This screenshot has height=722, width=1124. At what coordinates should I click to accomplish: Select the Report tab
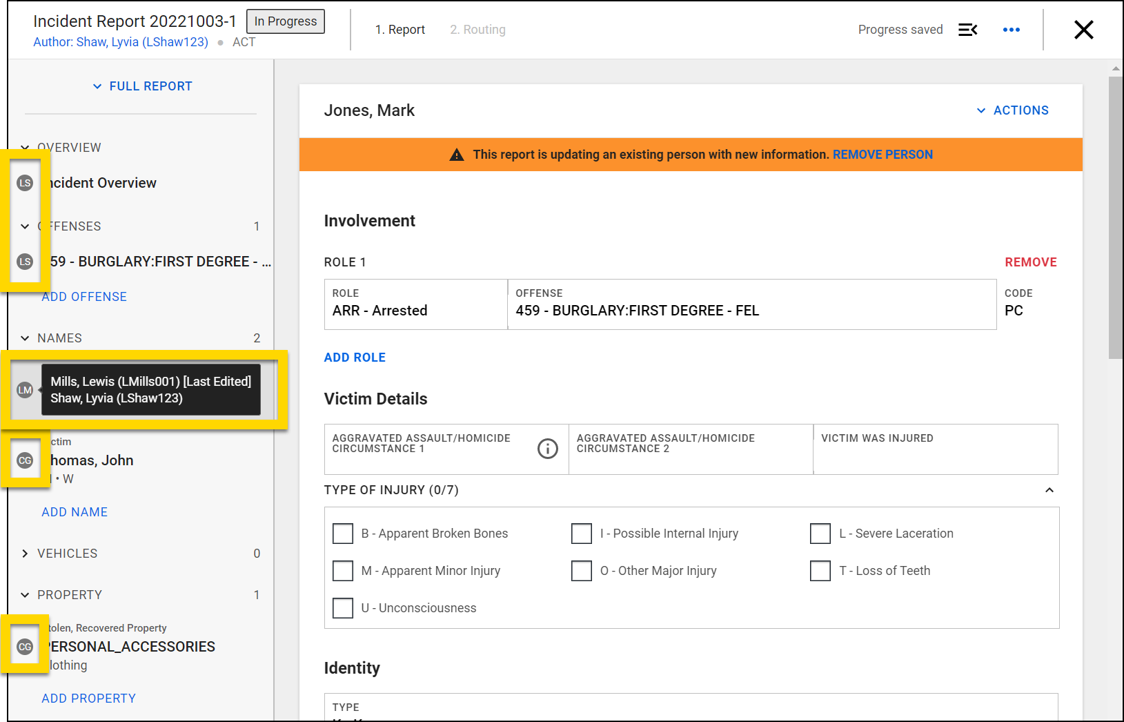(x=400, y=30)
